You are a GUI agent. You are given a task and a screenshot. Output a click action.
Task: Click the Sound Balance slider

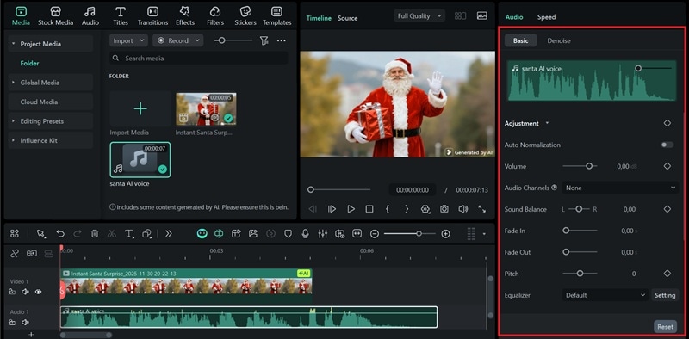[x=579, y=209]
